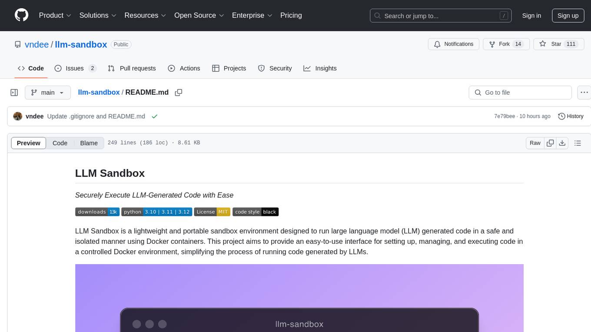Expand the file tree side panel
The width and height of the screenshot is (591, 332).
(14, 93)
